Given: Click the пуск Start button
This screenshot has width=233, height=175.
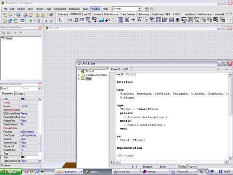Looking at the screenshot, I should tap(11, 172).
